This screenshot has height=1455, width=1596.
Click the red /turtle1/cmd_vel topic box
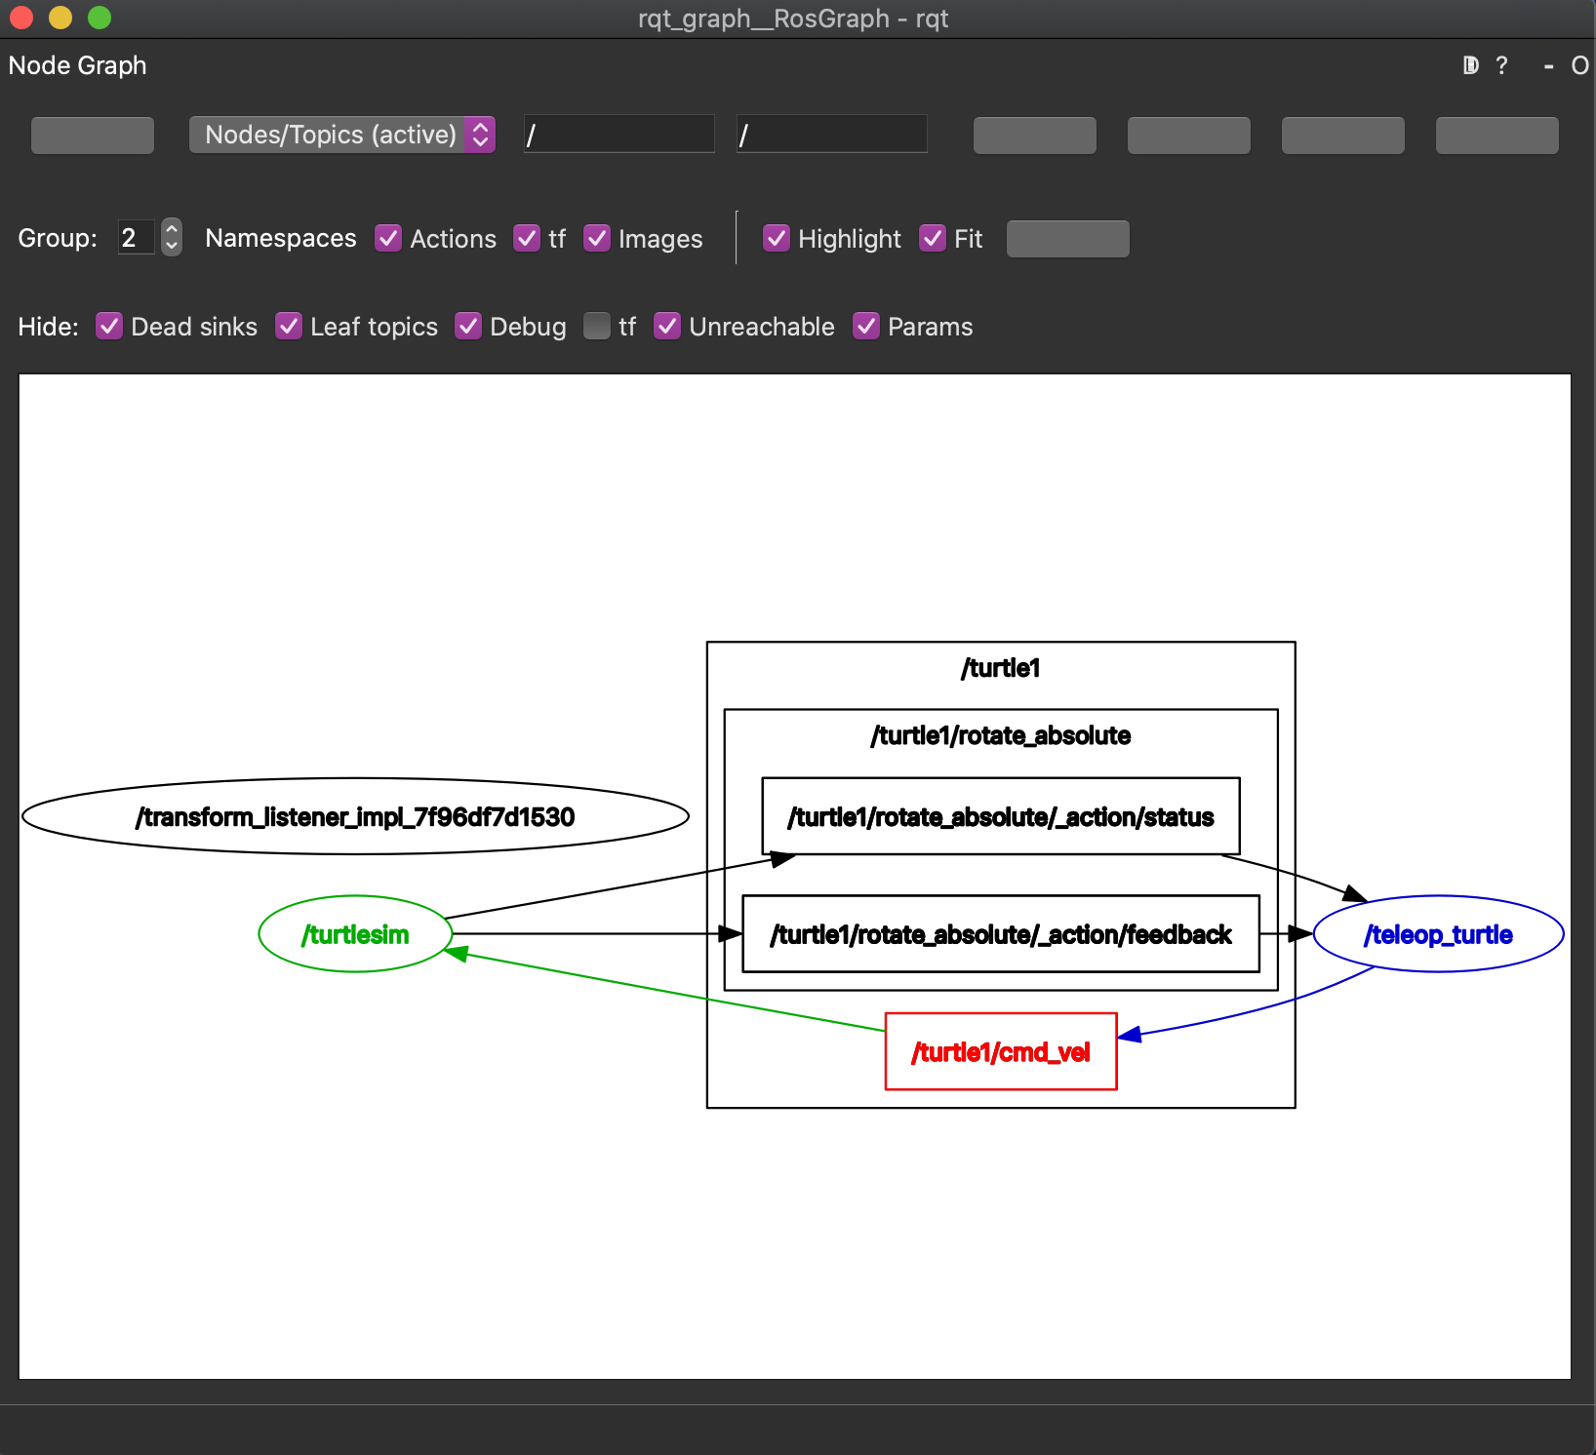[1000, 1051]
